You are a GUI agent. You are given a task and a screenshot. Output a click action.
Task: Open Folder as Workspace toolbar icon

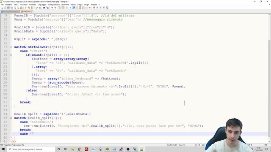pyautogui.click(x=86, y=8)
